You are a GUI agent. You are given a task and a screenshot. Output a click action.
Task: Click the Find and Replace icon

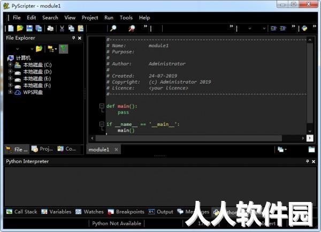132,28
